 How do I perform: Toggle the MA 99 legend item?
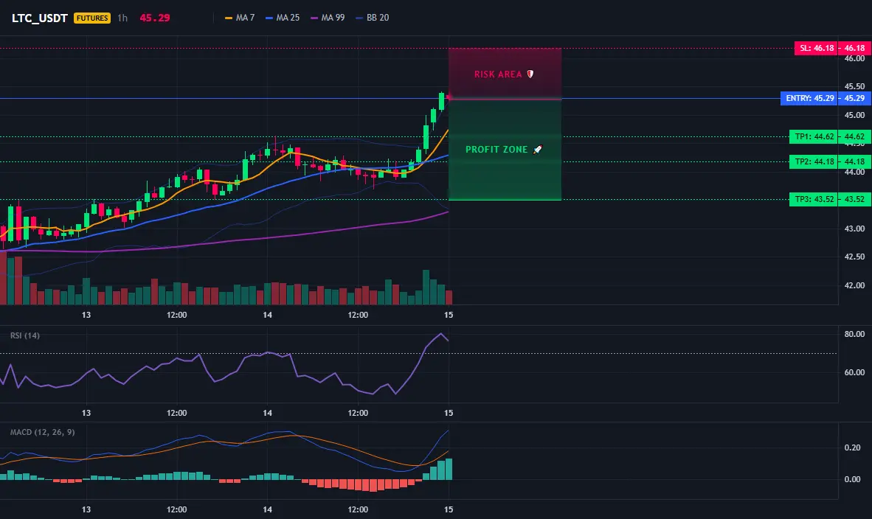point(328,18)
